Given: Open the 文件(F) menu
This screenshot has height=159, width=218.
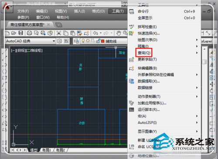Looking at the screenshot, I should 23,11.
